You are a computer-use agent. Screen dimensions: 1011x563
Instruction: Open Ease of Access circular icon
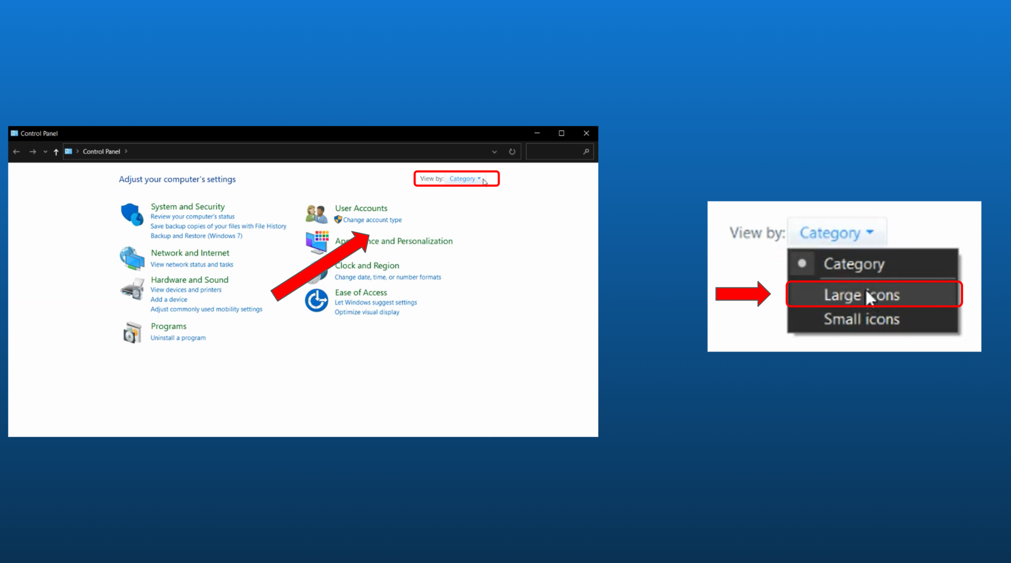point(316,300)
